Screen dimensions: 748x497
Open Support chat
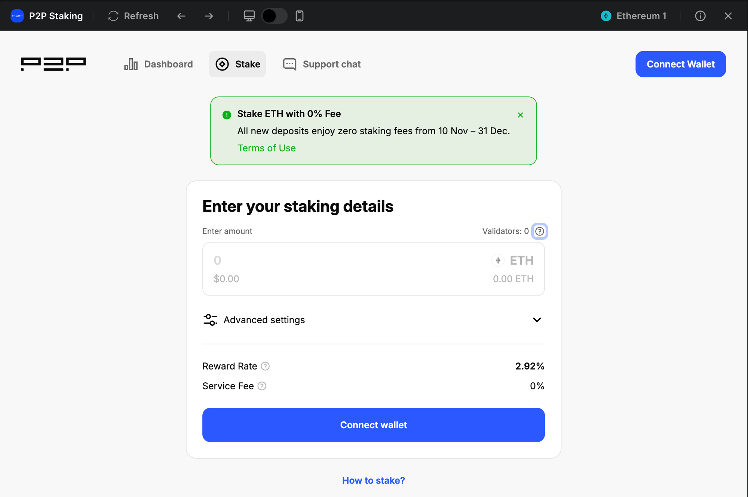point(322,64)
